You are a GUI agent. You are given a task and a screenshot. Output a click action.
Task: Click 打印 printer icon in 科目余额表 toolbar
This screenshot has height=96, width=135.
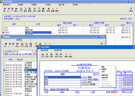pyautogui.click(x=21, y=10)
